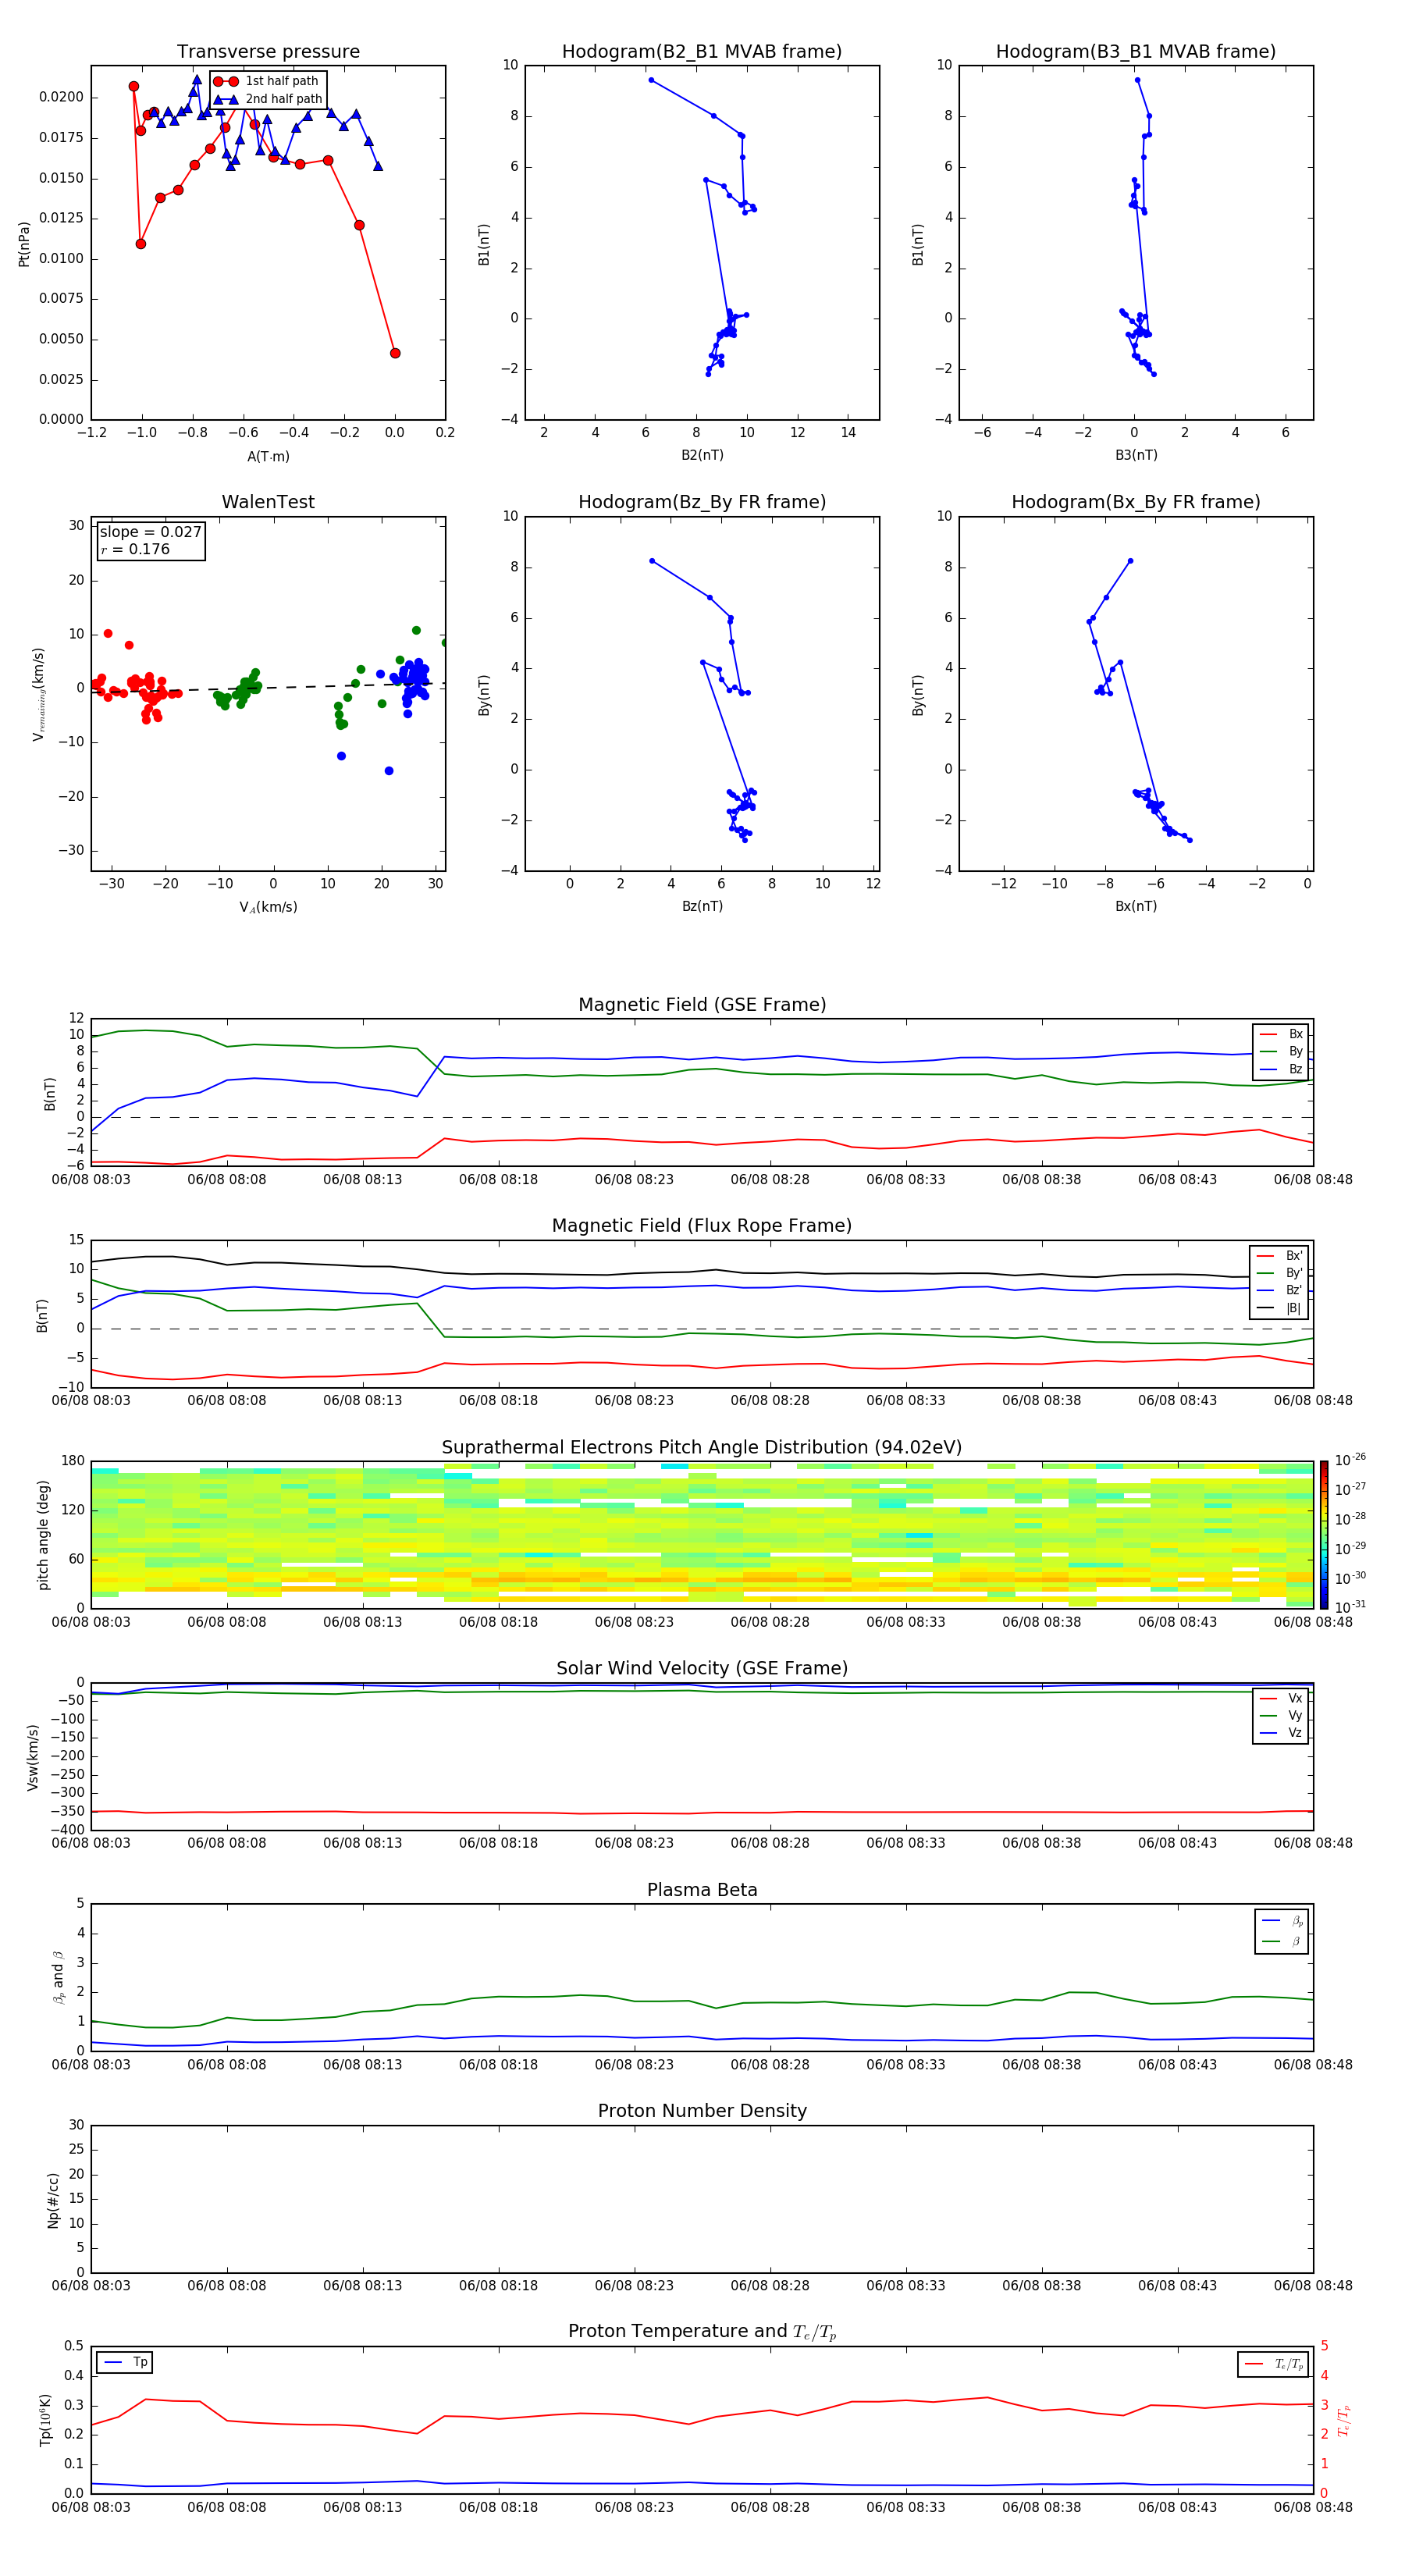Select the "Hodogram(Bz_By FR frame)" title
1405x2576 pixels.
(702, 502)
